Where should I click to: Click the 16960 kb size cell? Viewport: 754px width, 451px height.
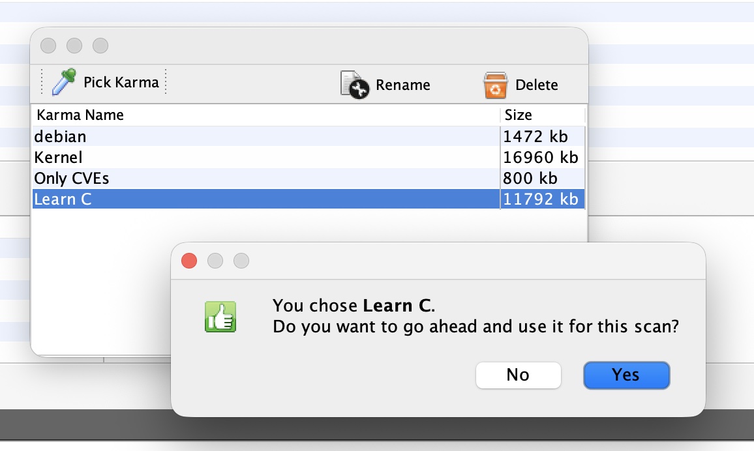click(541, 158)
